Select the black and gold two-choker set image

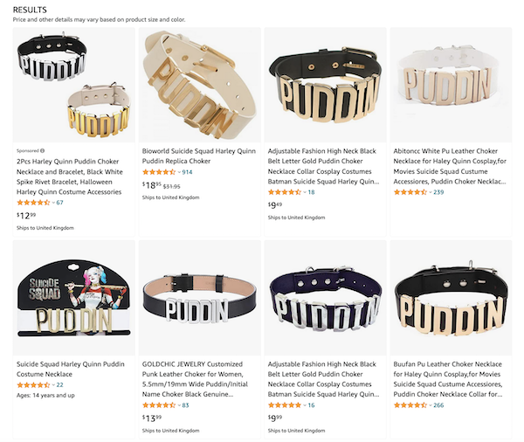[74, 86]
